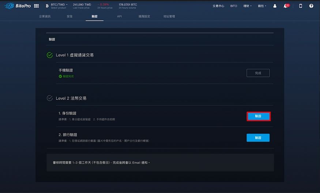Open the 進階設定 tab
Image resolution: width=320 pixels, height=193 pixels.
(x=144, y=16)
